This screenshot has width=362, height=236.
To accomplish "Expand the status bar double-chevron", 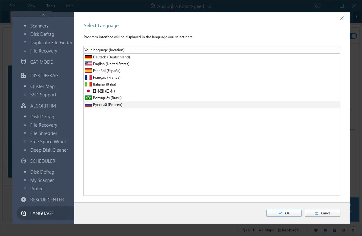I will tap(353, 230).
